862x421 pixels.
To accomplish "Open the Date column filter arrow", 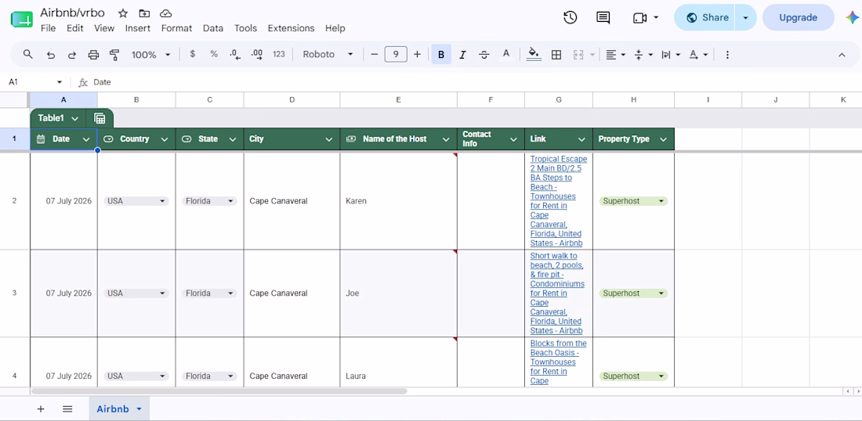I will (86, 139).
